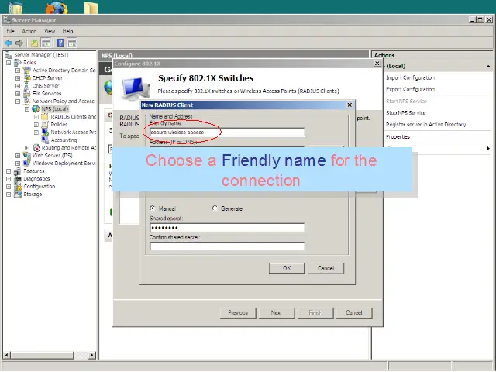Click the Back arrow in the toolbar
The height and width of the screenshot is (372, 496).
coord(9,43)
